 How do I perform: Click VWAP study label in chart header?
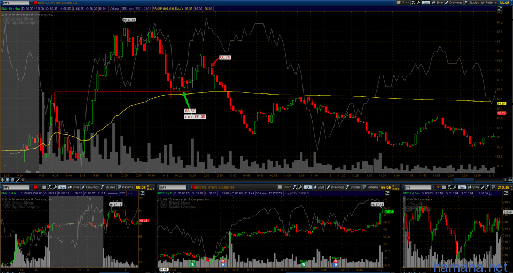pyautogui.click(x=169, y=8)
